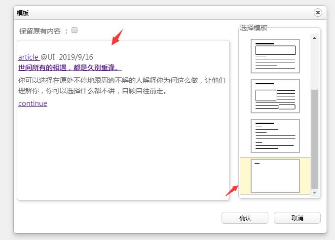Click the template list scroll up arrow
This screenshot has height=240, width=335.
(314, 38)
